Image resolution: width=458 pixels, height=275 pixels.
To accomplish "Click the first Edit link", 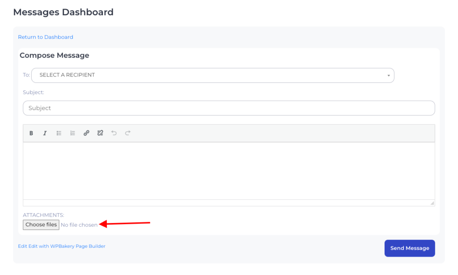I will pyautogui.click(x=22, y=246).
